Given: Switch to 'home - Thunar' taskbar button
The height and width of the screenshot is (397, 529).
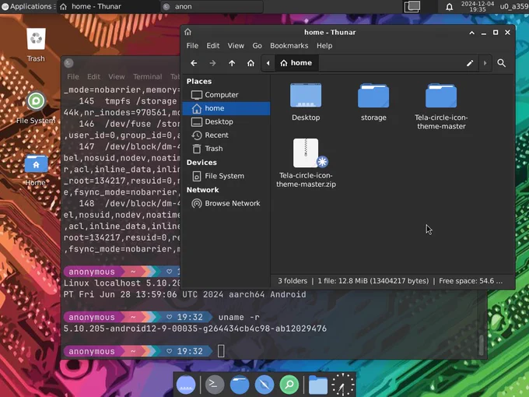Looking at the screenshot, I should point(108,6).
